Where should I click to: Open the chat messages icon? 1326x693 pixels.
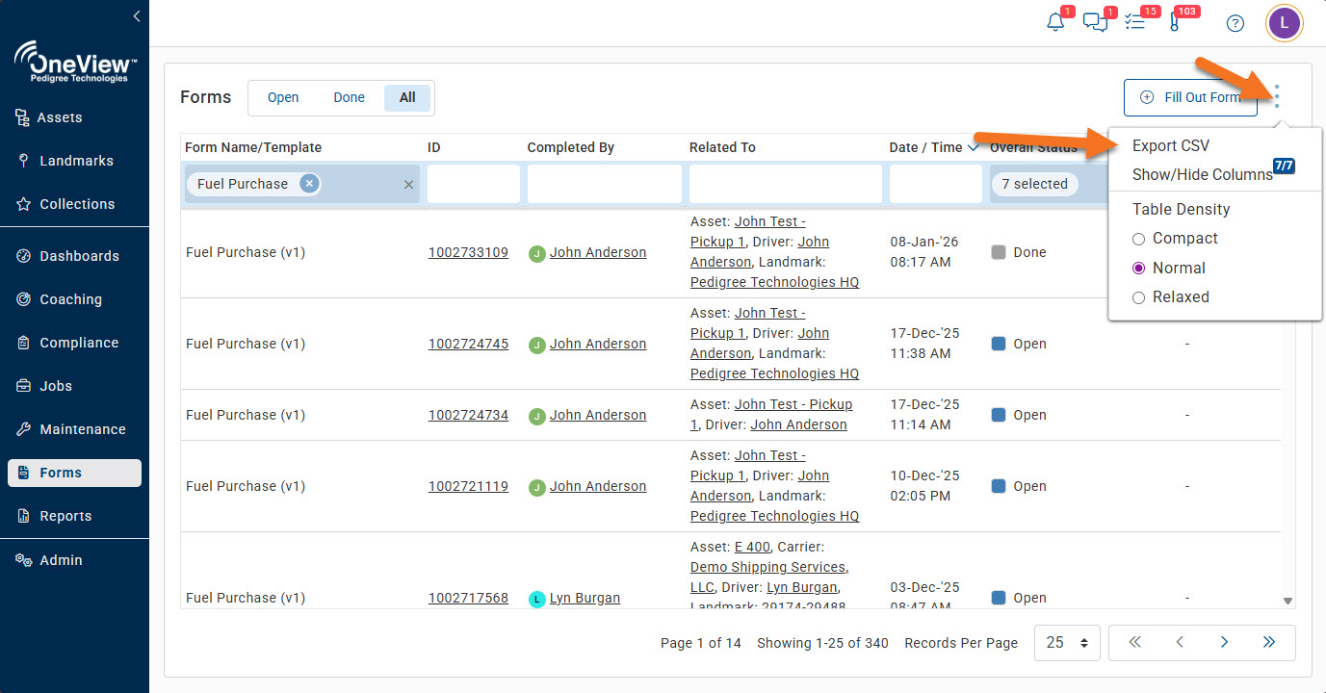[x=1095, y=23]
